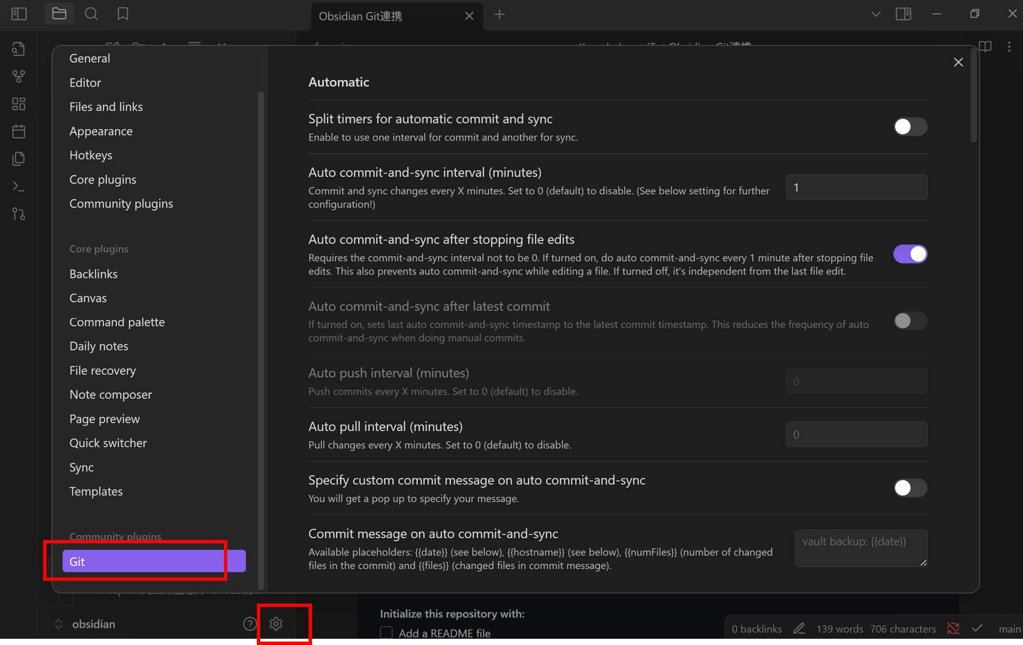This screenshot has width=1023, height=645.
Task: Open Canvas plugin settings
Action: [x=88, y=298]
